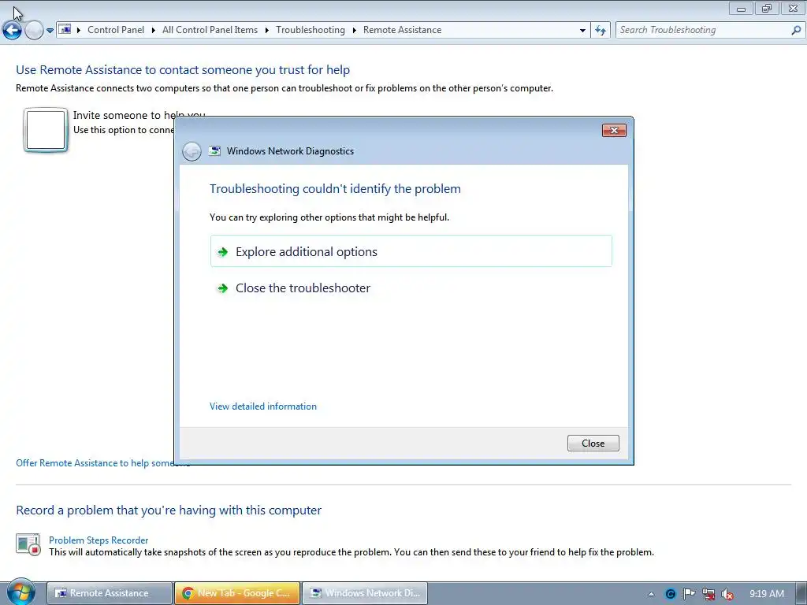Switch to Google Chrome New Tab taskbar button
The width and height of the screenshot is (807, 605).
pos(236,593)
